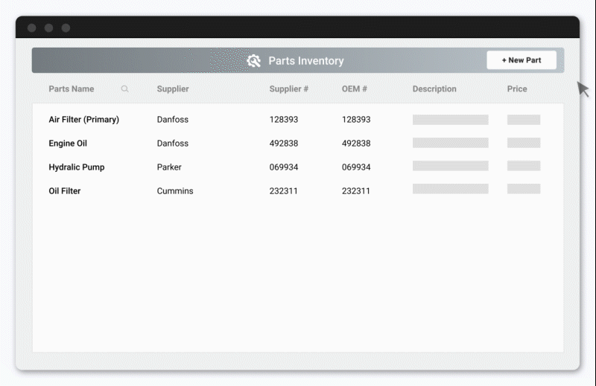Click the OEM # column header
Image resolution: width=596 pixels, height=386 pixels.
355,89
